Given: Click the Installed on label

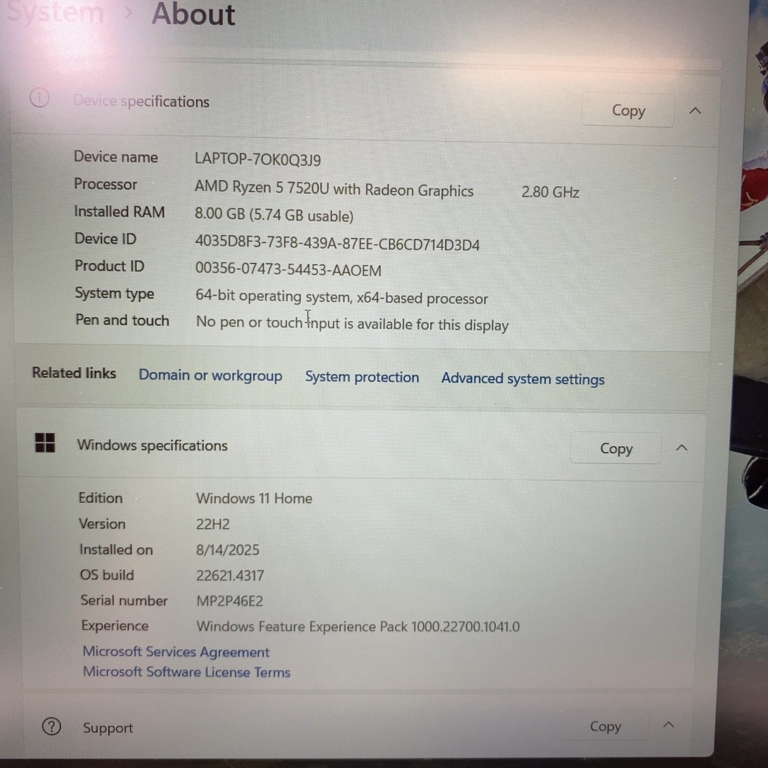Looking at the screenshot, I should [x=116, y=549].
